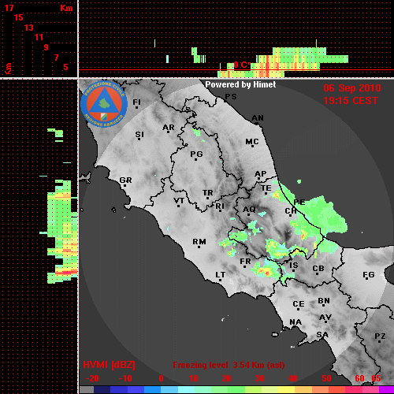Click the '5' km altitude label
Image resolution: width=394 pixels, height=394 pixels.
[x=66, y=67]
